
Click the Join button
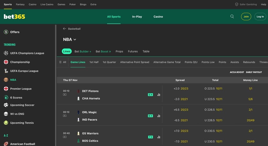pos(246,17)
